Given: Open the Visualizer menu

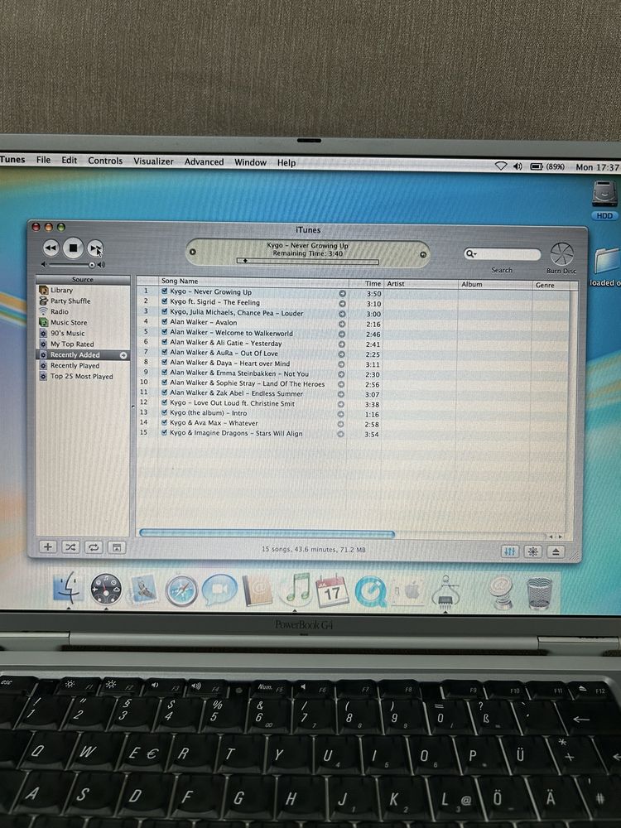Looking at the screenshot, I should click(153, 161).
